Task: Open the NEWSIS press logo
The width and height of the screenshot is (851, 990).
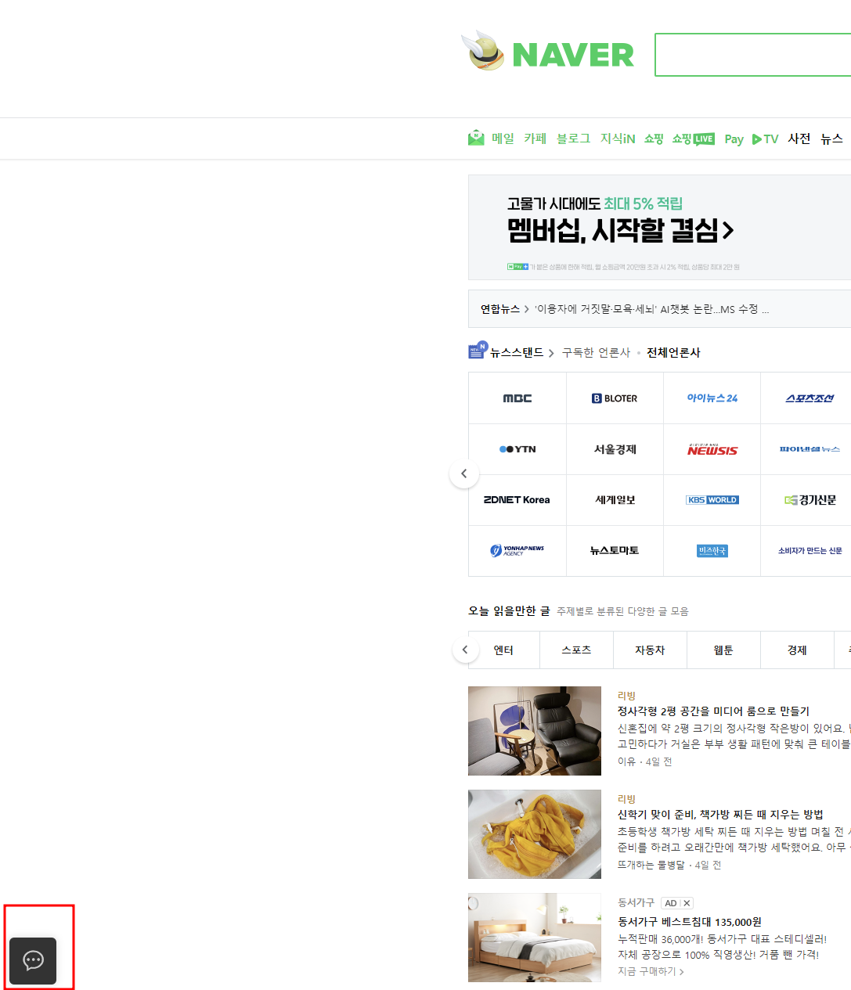Action: click(712, 449)
